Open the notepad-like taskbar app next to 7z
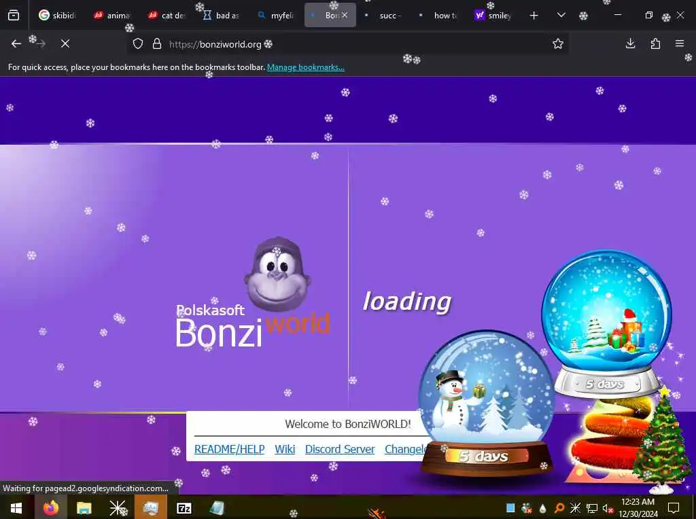This screenshot has width=696, height=519. point(217,507)
